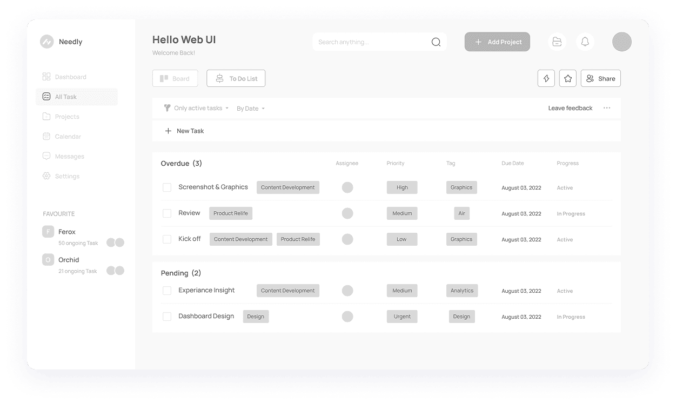Click the lightning bolt quick action icon
Viewport: 676px width, 404px height.
tap(546, 78)
